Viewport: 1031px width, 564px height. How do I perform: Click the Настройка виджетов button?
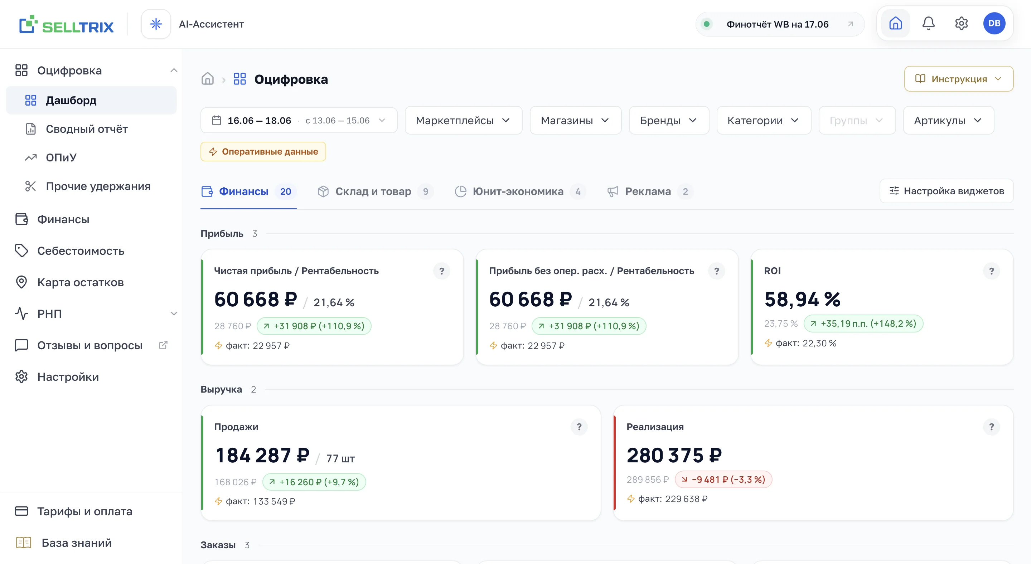[x=946, y=191]
